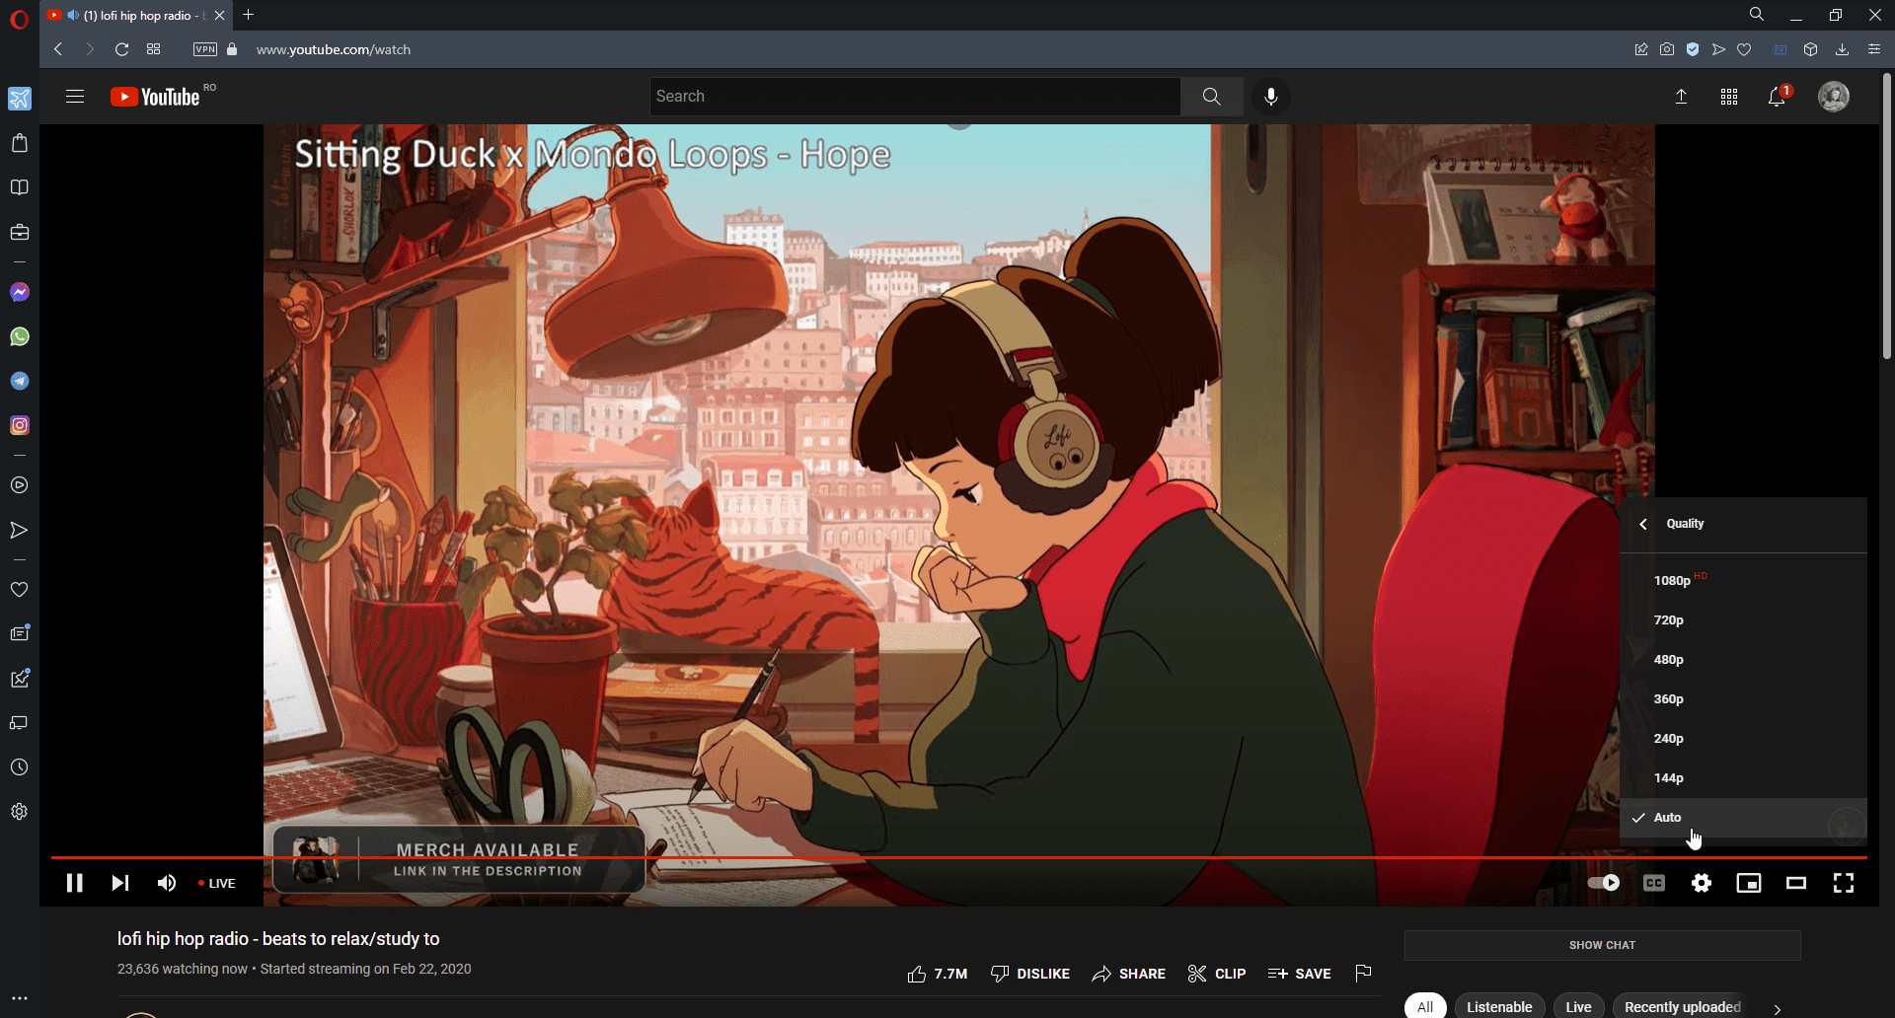
Task: Open Opera sidebar Player icon
Action: [x=20, y=485]
